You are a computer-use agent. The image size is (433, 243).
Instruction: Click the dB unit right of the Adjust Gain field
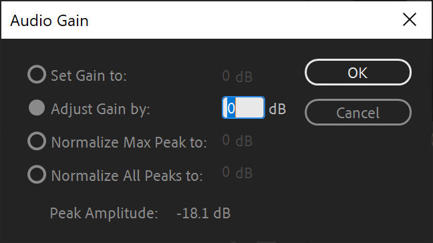point(277,109)
